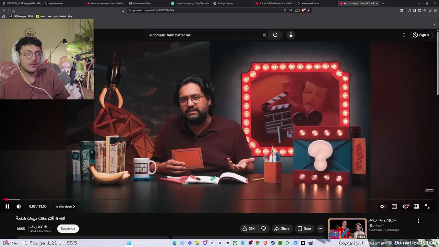439x247 pixels.
Task: Open Windows Start menu
Action: click(129, 243)
